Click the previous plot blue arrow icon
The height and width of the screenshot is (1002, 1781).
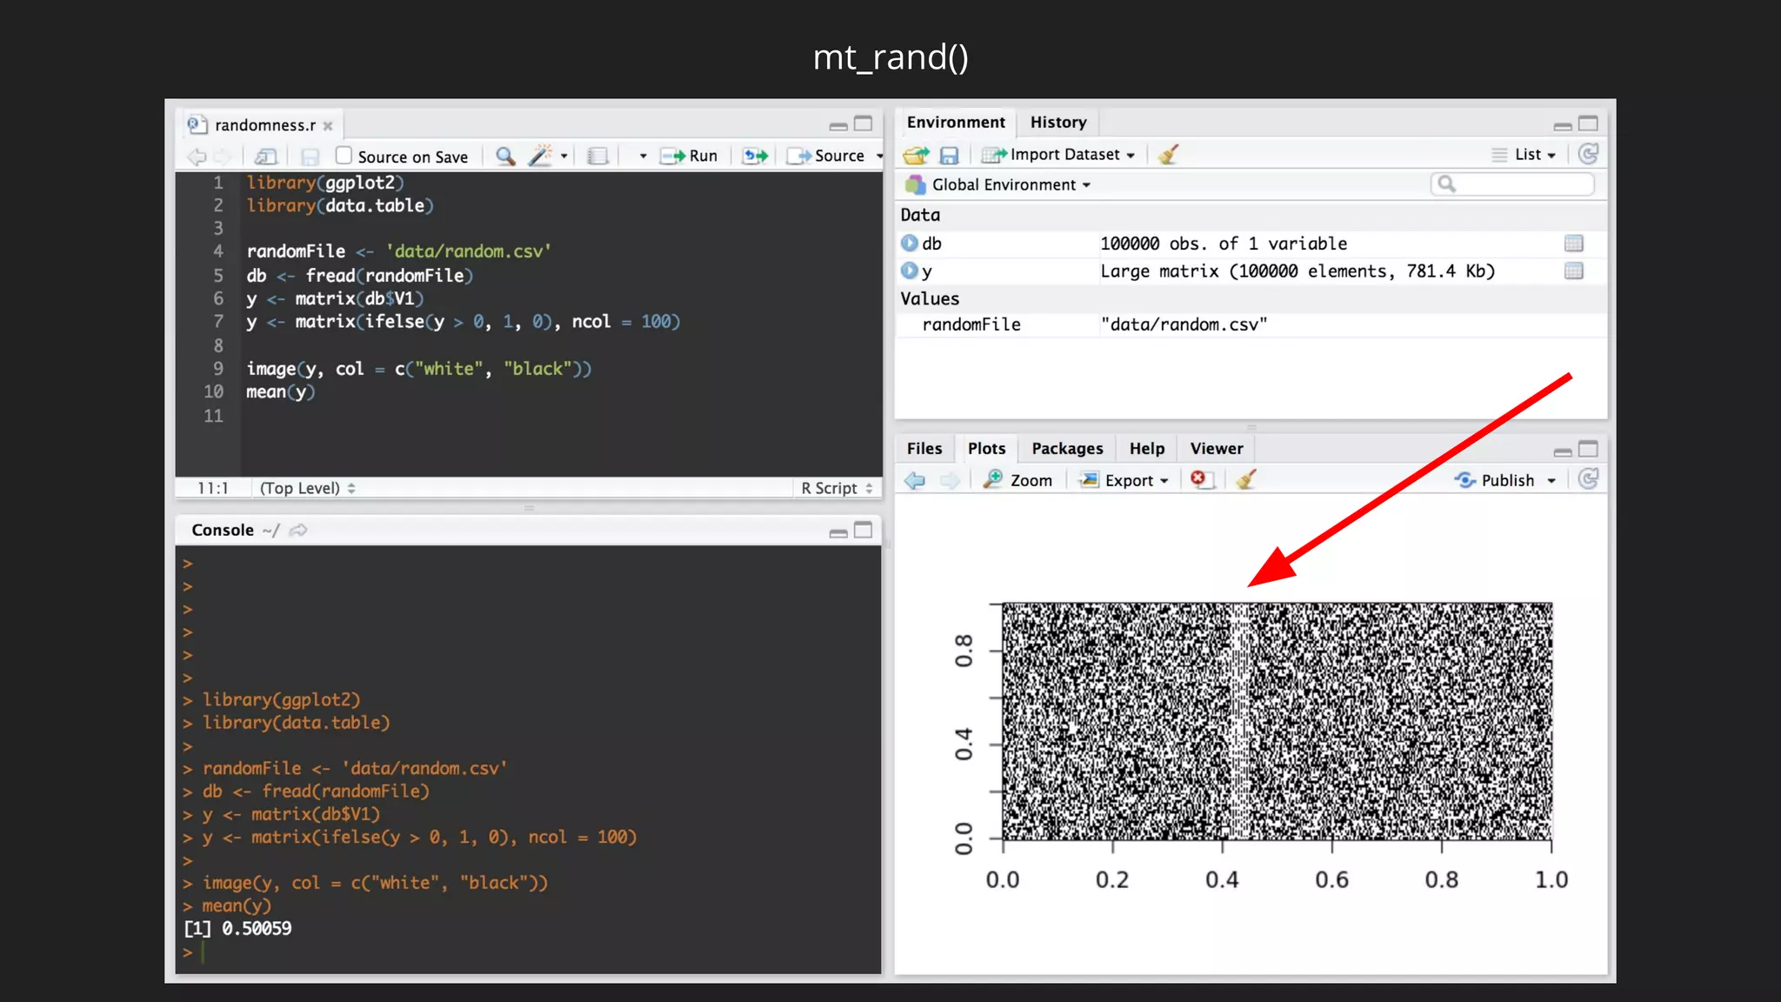(x=915, y=480)
